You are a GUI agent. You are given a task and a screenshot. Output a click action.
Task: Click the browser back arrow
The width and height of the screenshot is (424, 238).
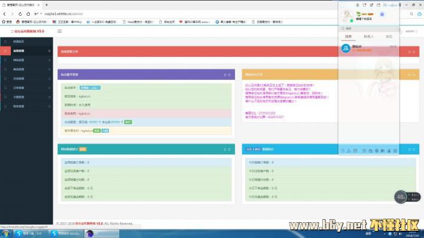coord(5,14)
